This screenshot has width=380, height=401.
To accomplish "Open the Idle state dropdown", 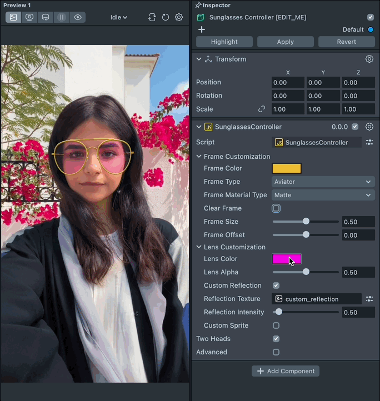I will [x=119, y=17].
